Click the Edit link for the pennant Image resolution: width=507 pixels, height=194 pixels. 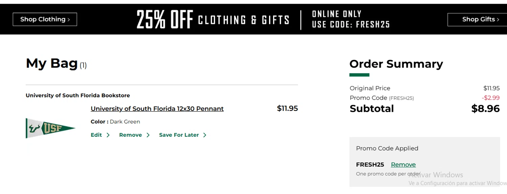96,135
